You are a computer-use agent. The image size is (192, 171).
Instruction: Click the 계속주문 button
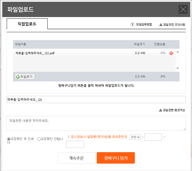76,158
